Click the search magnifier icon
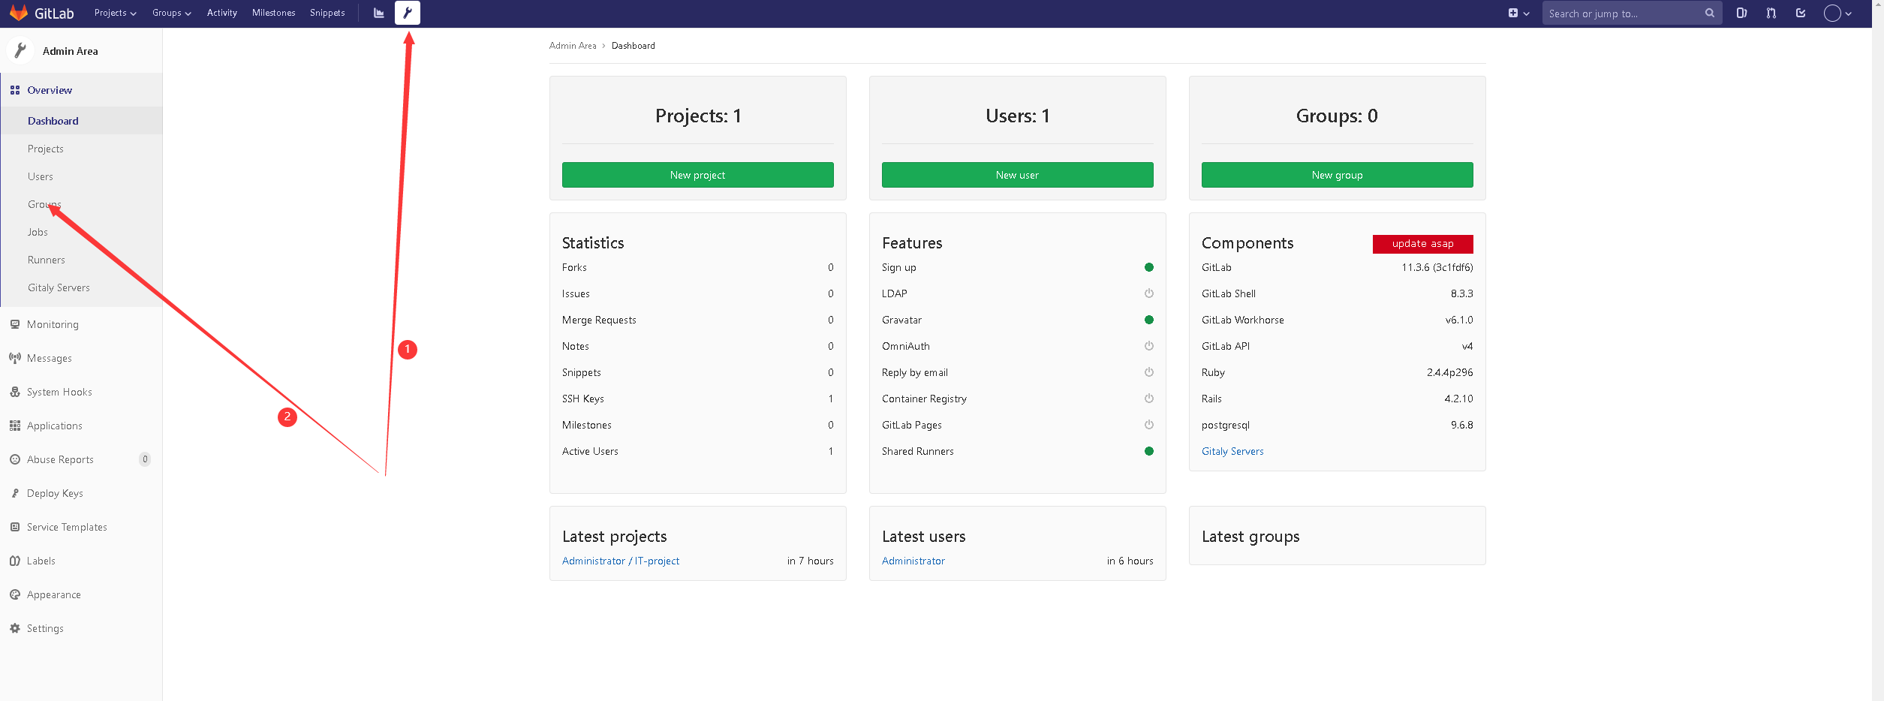1884x701 pixels. pyautogui.click(x=1710, y=13)
